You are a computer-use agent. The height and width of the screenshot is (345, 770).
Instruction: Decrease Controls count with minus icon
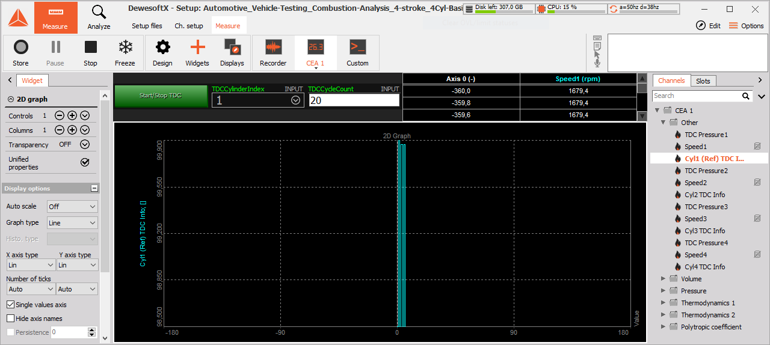[x=60, y=115]
